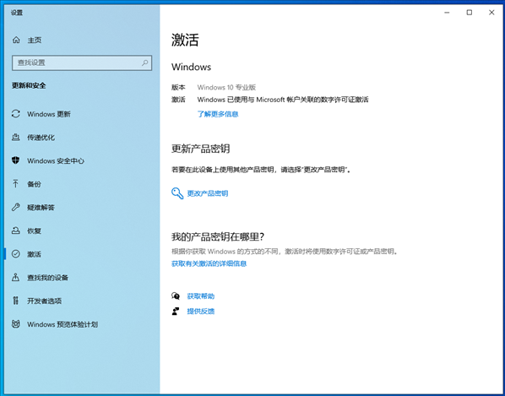This screenshot has height=396, width=505.
Task: Click the 我的产品密钥在哪里? heading
Action: [x=218, y=236]
